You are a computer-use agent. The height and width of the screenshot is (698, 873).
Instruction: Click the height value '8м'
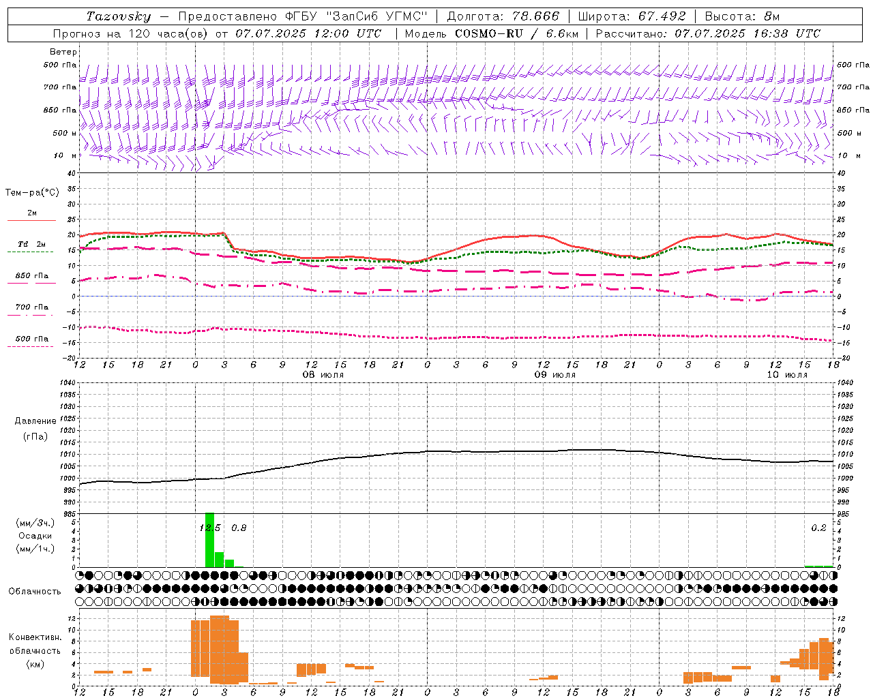tap(772, 16)
